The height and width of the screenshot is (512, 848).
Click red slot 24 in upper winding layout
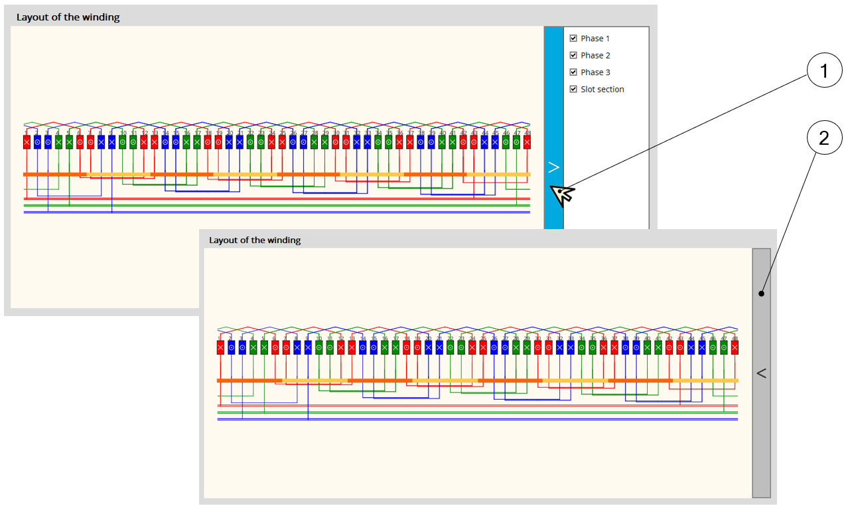[271, 142]
